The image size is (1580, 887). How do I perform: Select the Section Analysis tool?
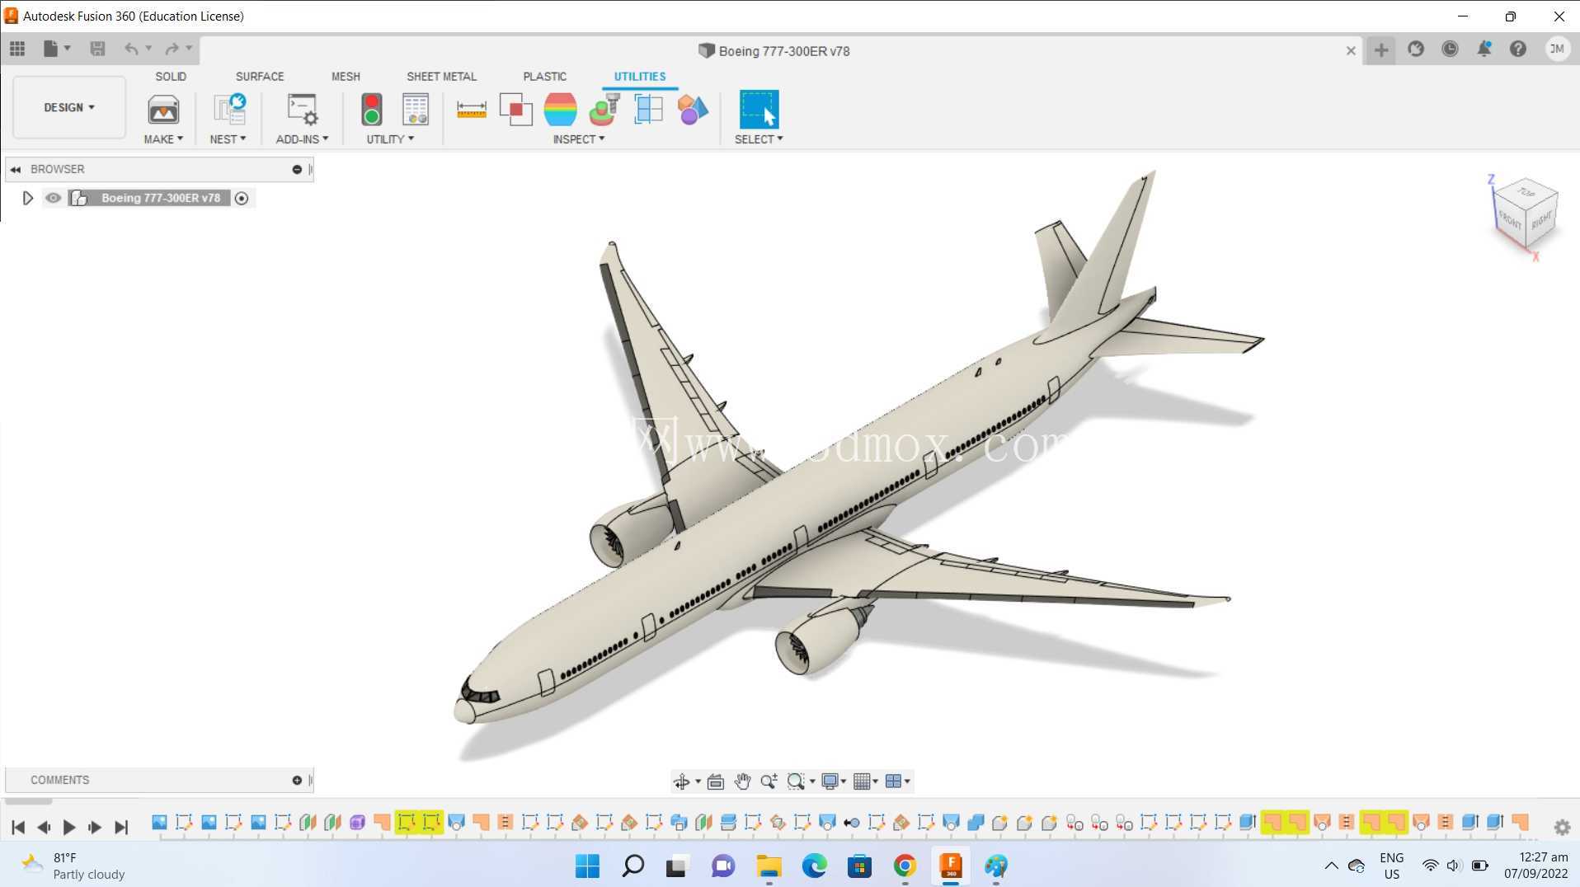point(648,110)
